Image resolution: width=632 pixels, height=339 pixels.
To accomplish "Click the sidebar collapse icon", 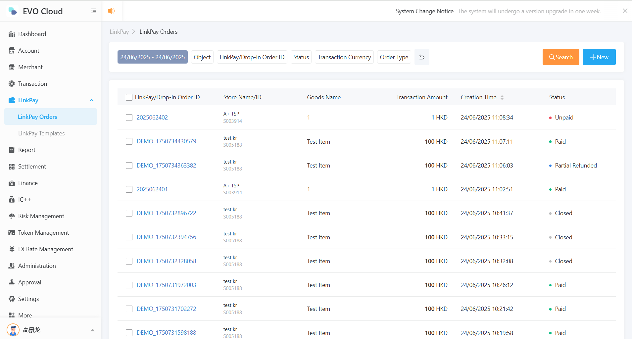I will point(93,11).
